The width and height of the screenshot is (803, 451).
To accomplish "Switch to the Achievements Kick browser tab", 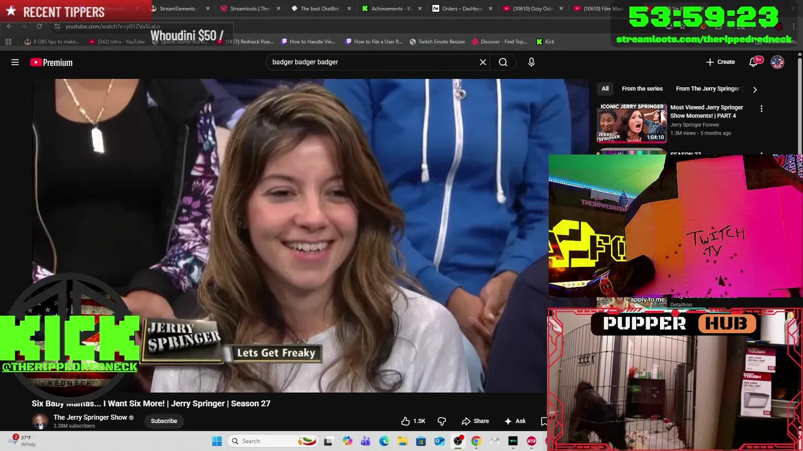I will click(x=386, y=9).
